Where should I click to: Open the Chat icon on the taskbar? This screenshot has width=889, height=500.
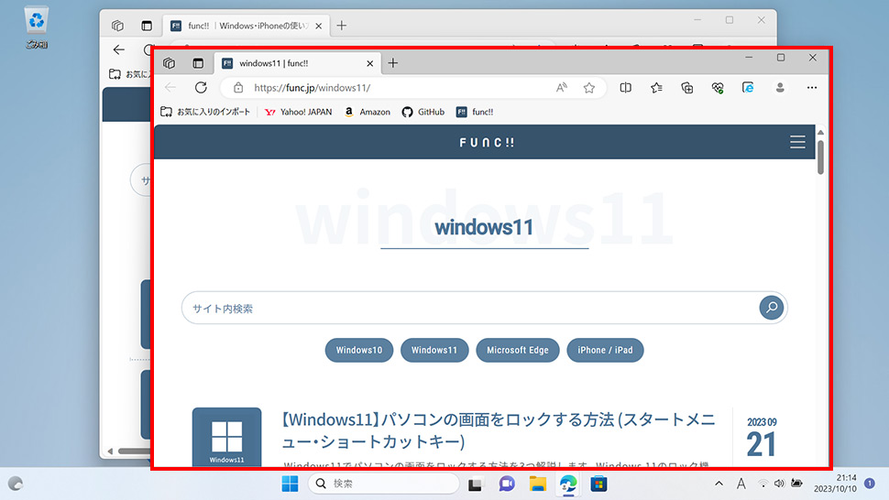pos(506,484)
